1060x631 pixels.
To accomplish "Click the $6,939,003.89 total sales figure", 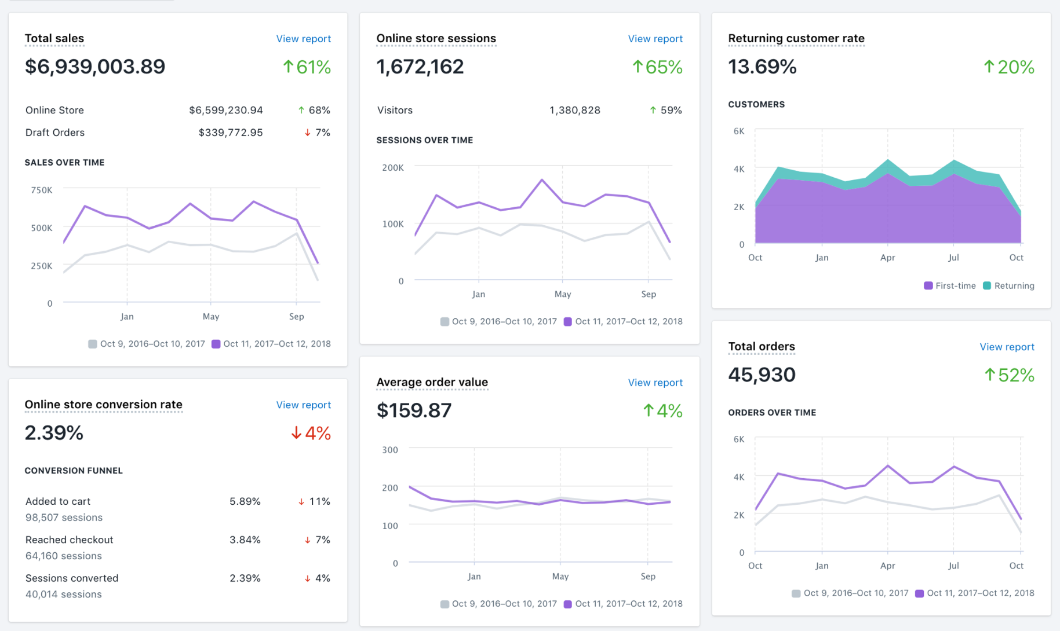I will (95, 67).
